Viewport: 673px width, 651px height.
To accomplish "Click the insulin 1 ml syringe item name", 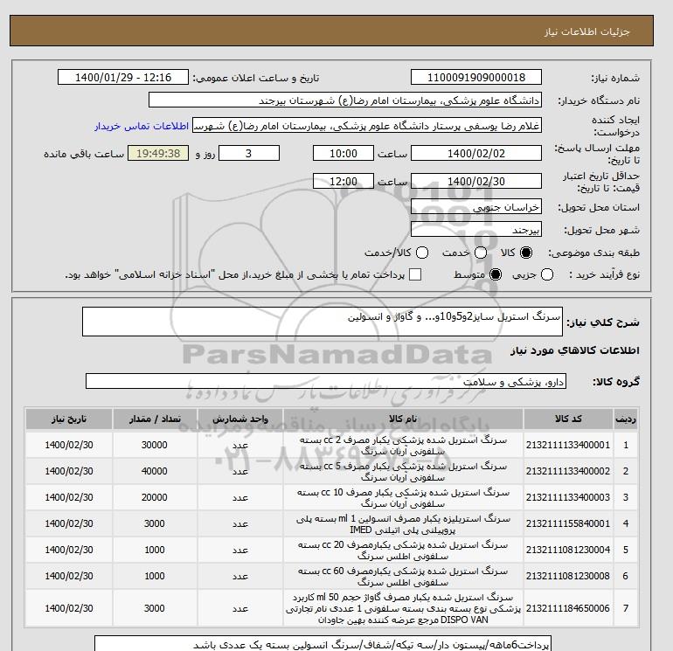I will coord(403,524).
